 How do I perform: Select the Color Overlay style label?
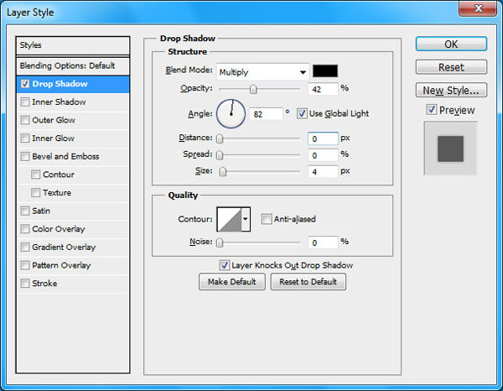pos(59,229)
